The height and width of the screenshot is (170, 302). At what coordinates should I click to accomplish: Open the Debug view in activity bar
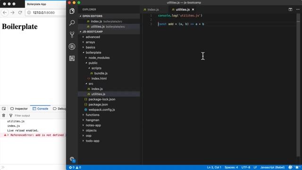pos(72,46)
